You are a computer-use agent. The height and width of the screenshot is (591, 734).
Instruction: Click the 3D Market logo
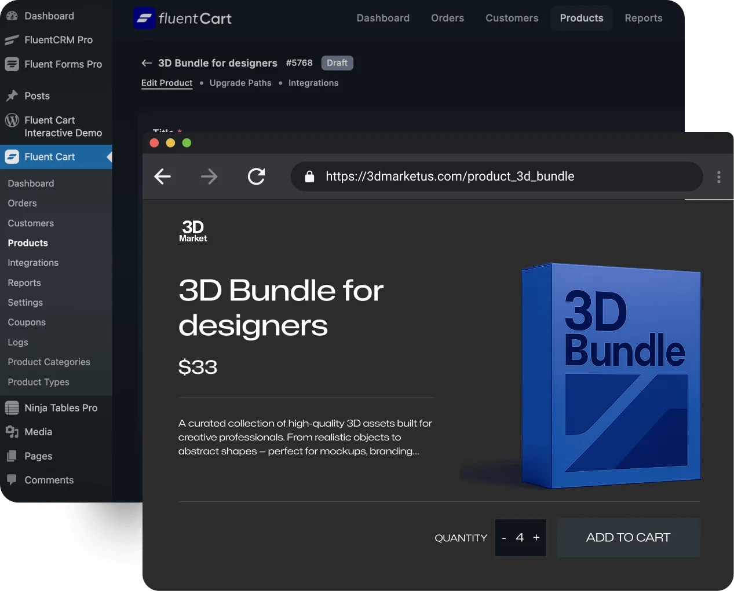click(x=193, y=231)
